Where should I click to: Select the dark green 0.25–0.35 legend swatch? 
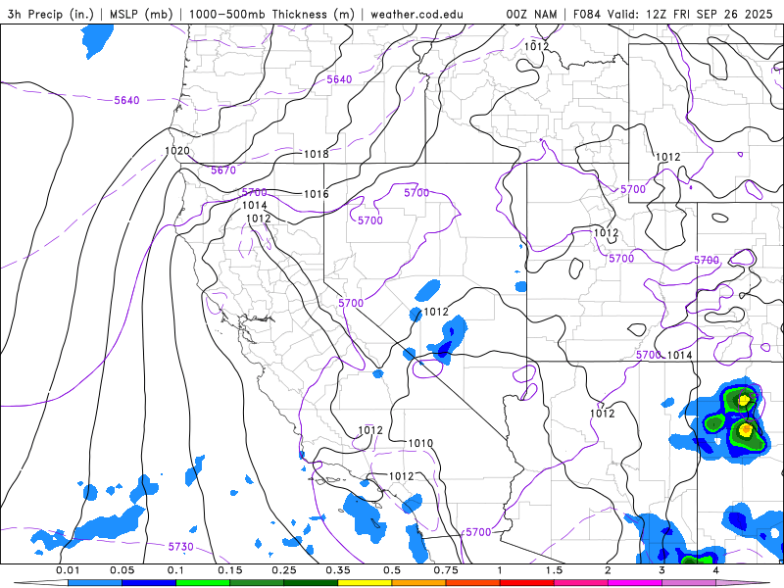tap(311, 583)
